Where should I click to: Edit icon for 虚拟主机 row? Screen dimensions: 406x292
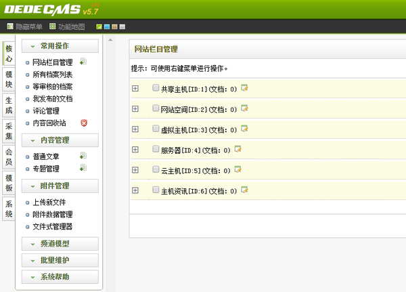(244, 129)
